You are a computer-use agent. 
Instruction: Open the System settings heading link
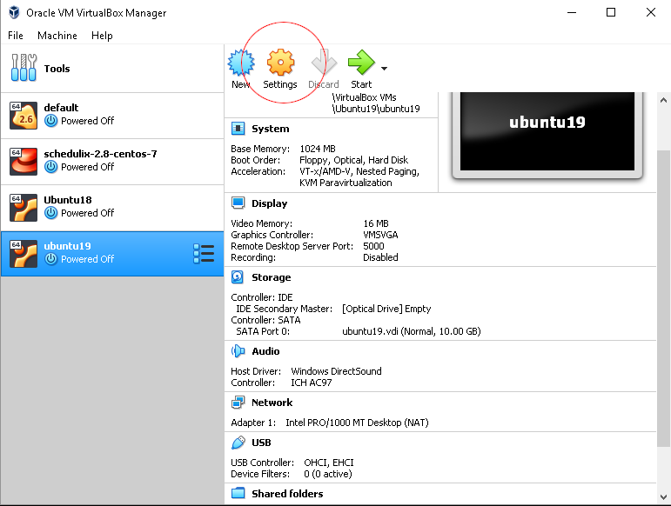[271, 129]
